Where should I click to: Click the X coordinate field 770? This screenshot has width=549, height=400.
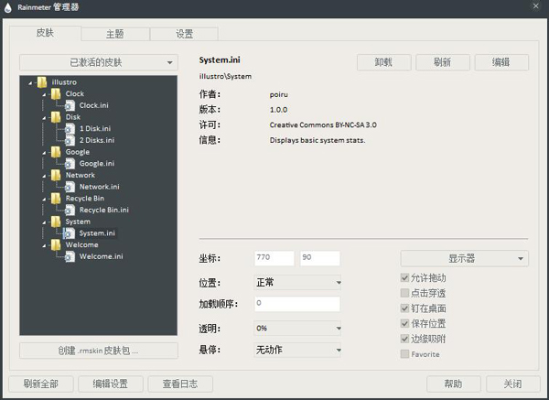pyautogui.click(x=274, y=258)
